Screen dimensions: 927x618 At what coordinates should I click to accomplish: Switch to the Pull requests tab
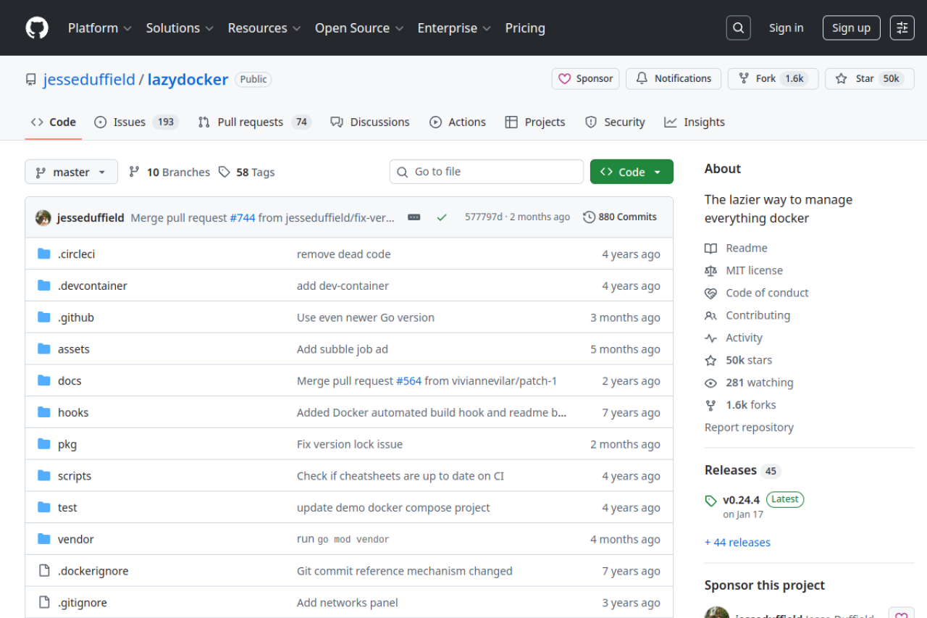246,122
